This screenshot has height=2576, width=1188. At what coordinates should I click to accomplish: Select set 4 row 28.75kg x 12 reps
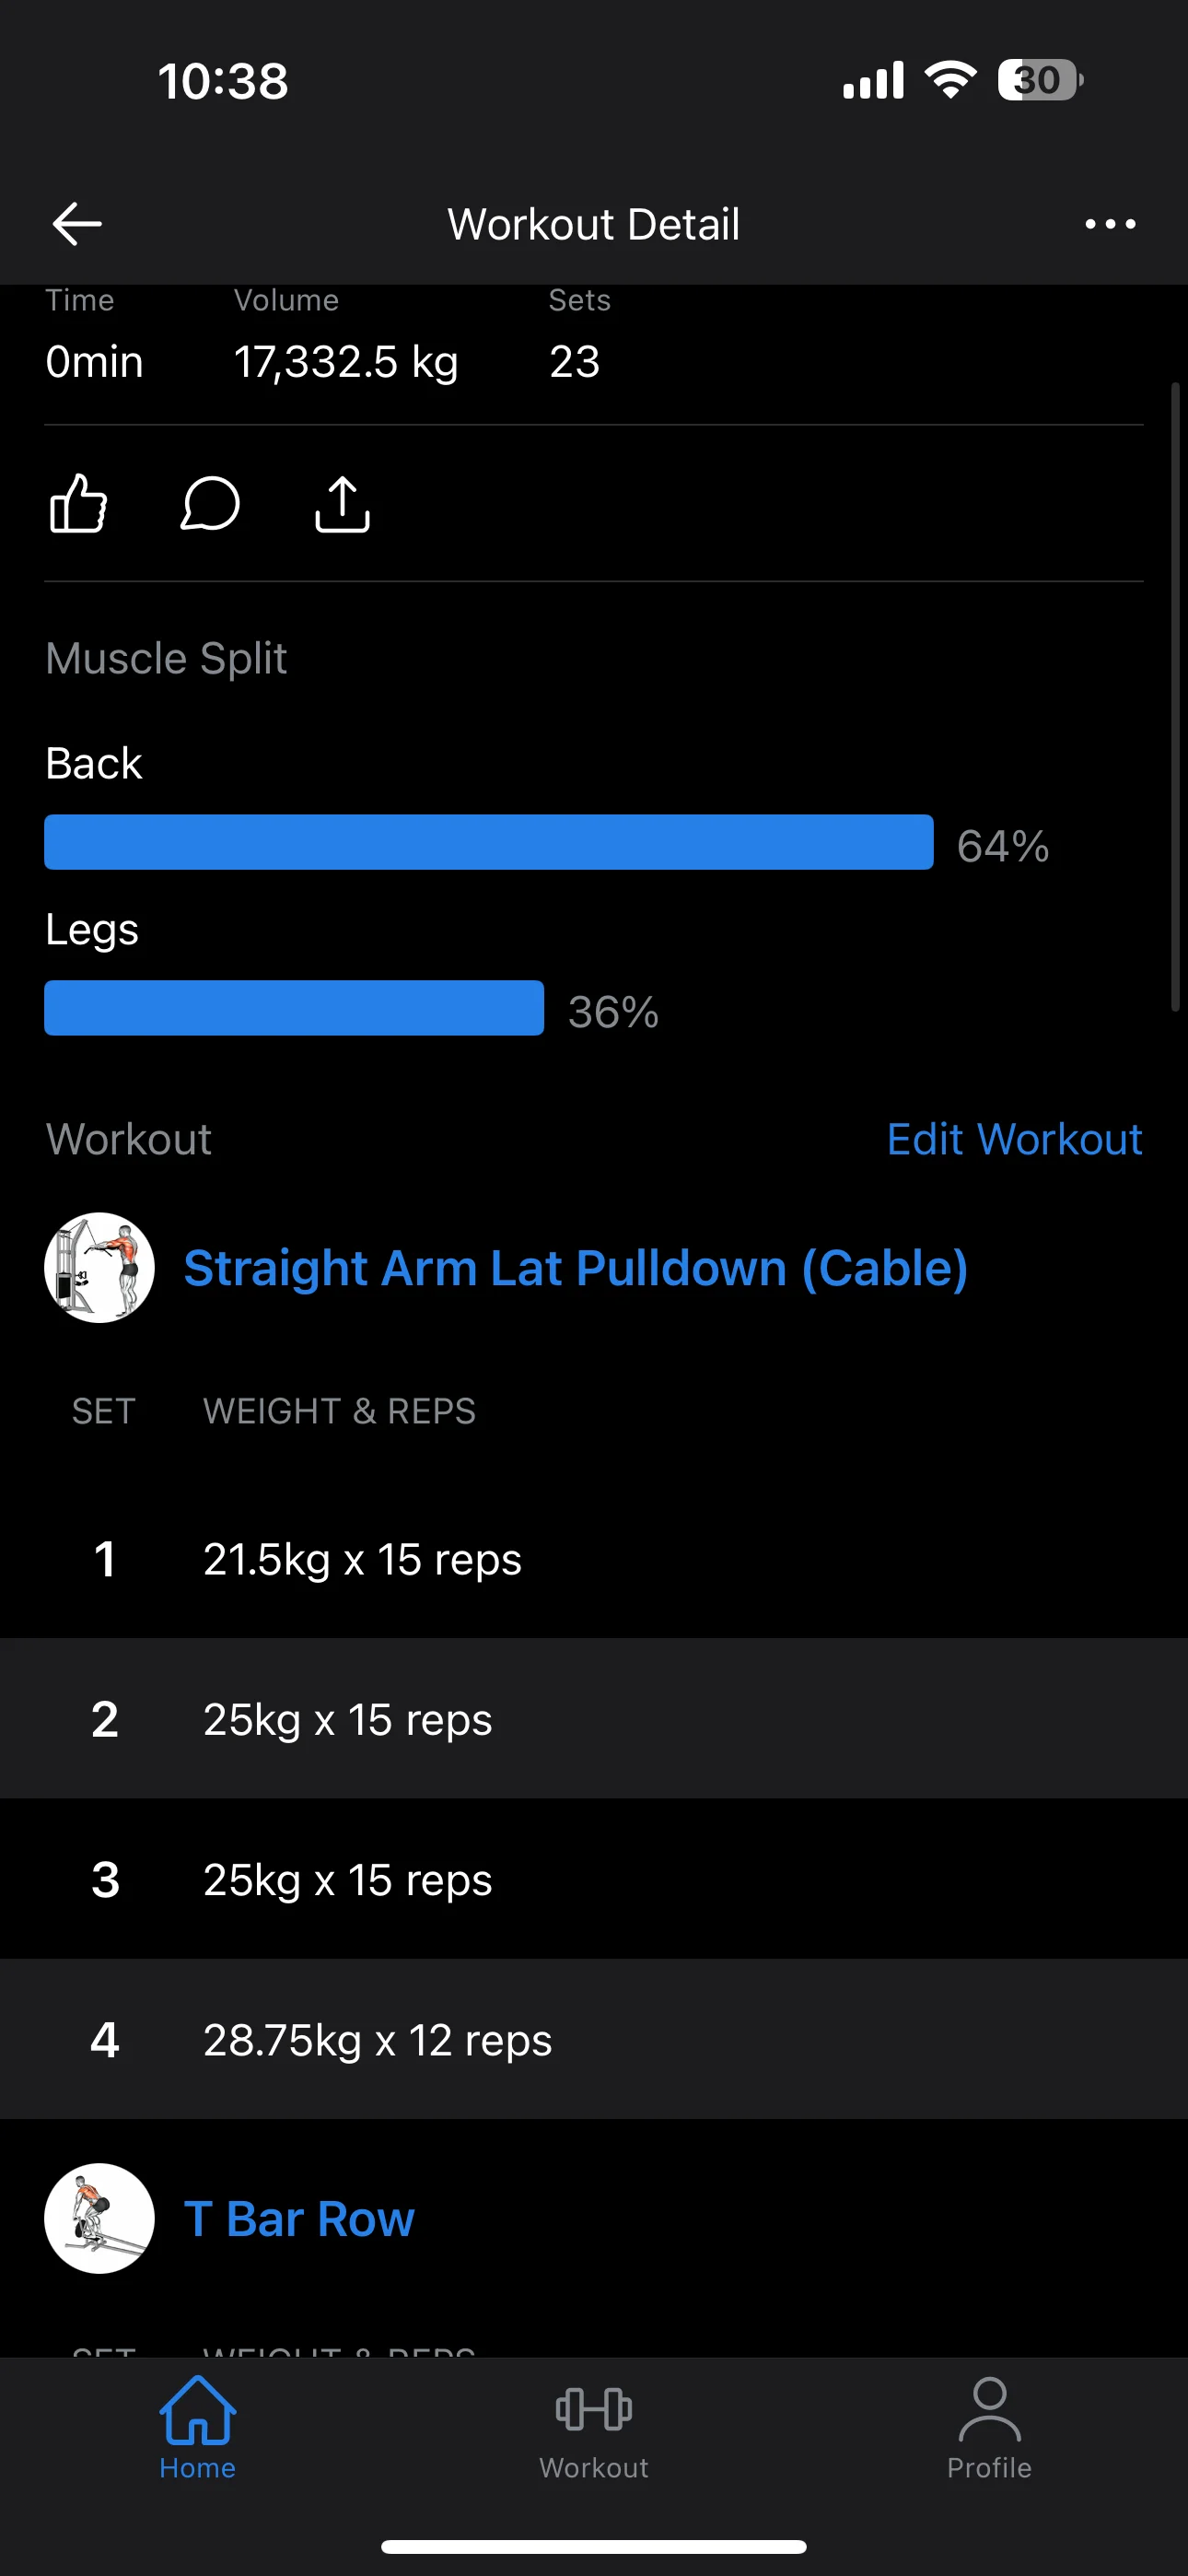[x=594, y=2039]
